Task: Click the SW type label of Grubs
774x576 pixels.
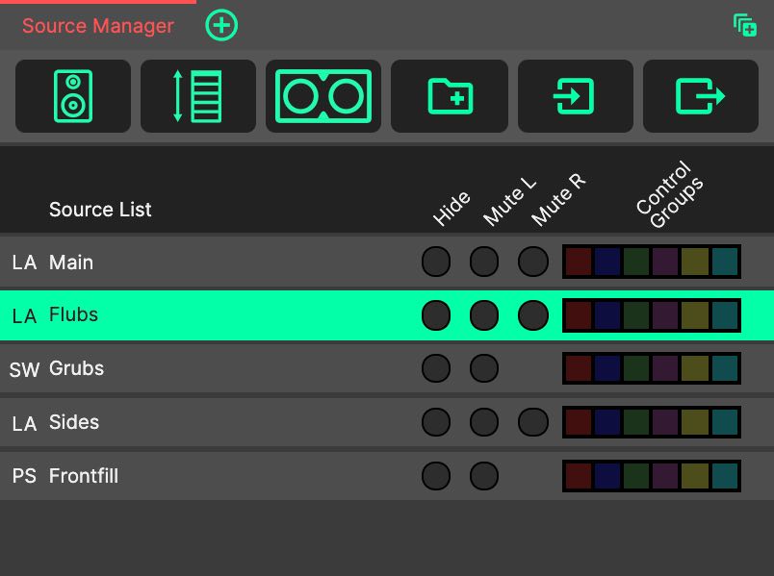Action: (24, 370)
